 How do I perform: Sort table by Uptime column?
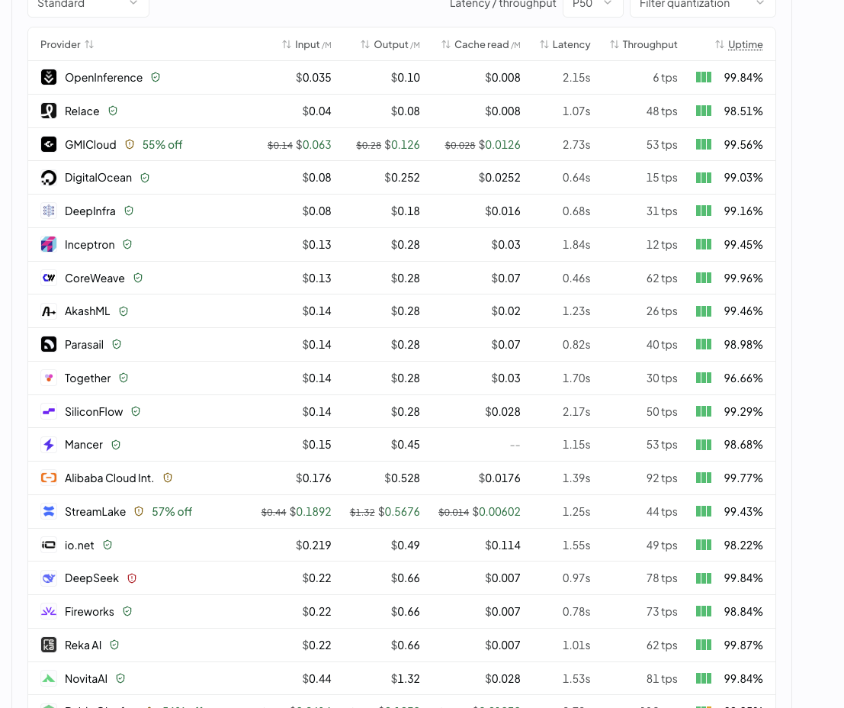click(x=739, y=45)
